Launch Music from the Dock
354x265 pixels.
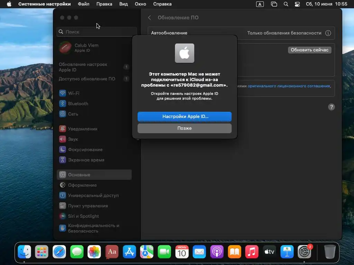tap(252, 252)
